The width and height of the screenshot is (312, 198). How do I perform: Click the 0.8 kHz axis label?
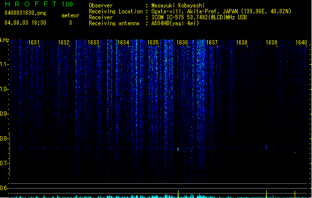point(3,139)
